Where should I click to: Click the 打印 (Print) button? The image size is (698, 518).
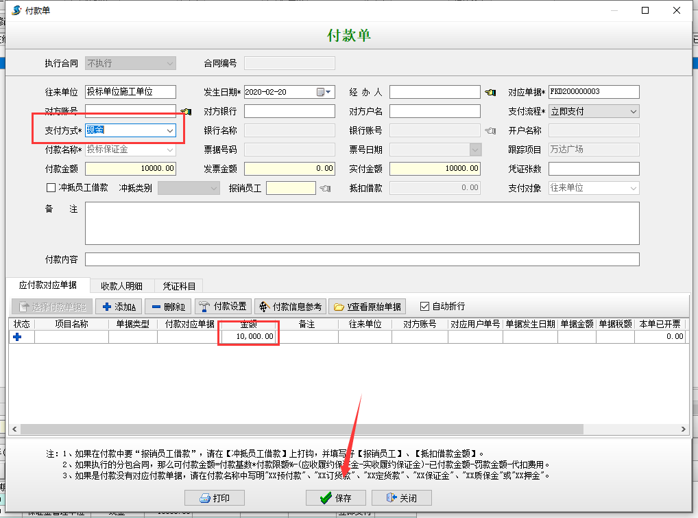click(214, 497)
